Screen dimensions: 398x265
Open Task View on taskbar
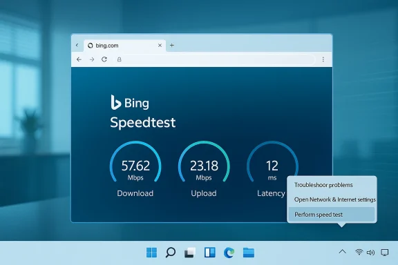pyautogui.click(x=190, y=253)
